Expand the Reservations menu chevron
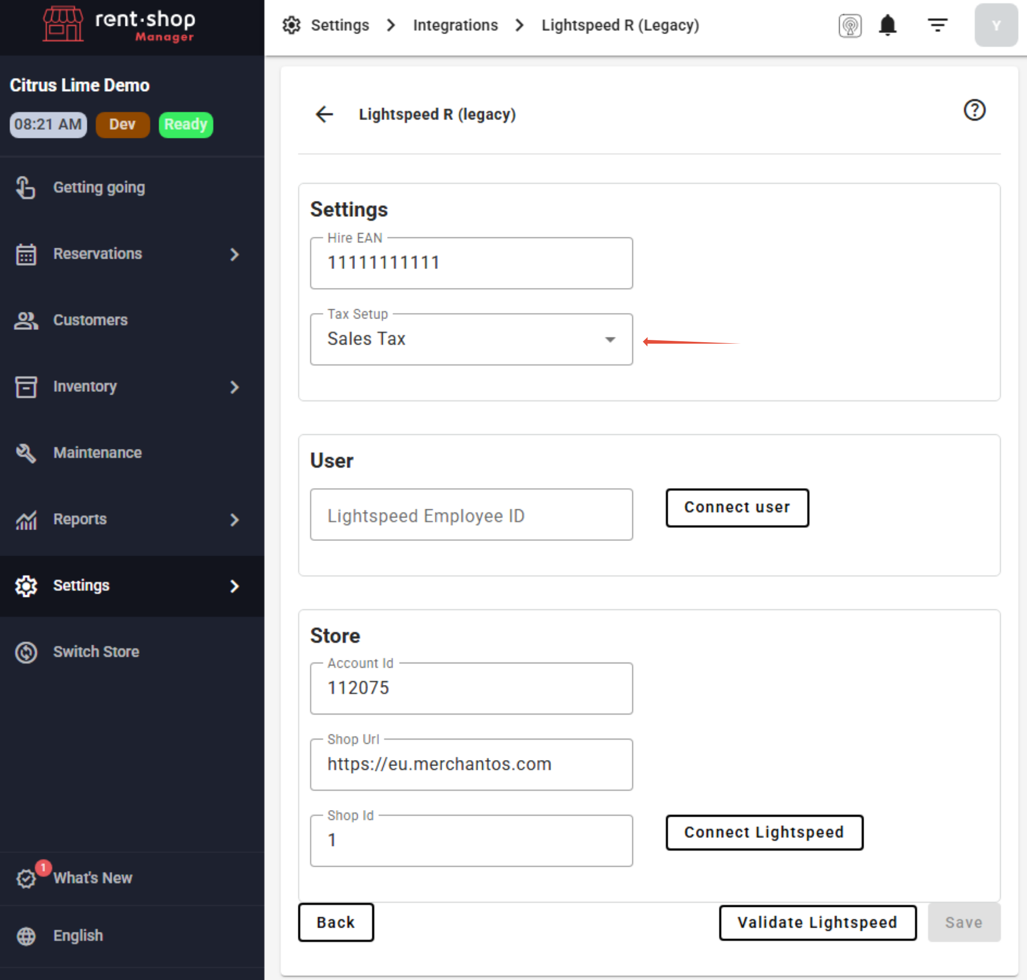Image resolution: width=1027 pixels, height=980 pixels. pyautogui.click(x=235, y=254)
